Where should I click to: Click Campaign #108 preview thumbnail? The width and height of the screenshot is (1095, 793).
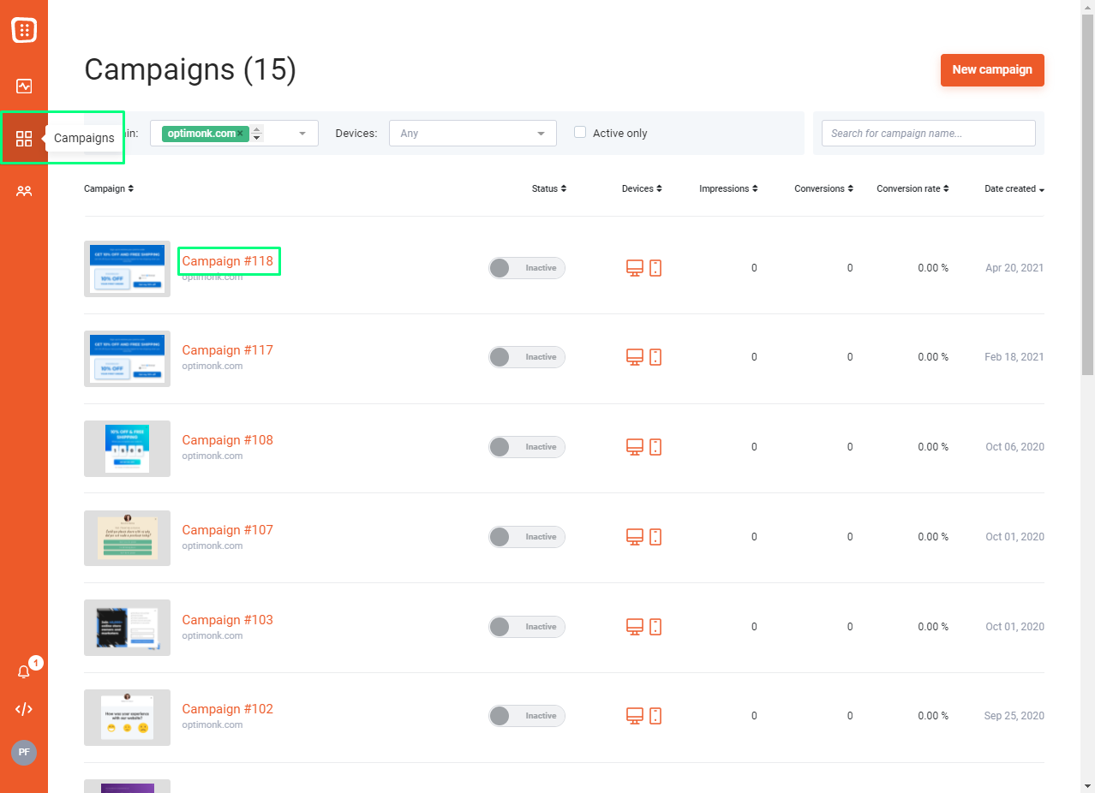[127, 448]
